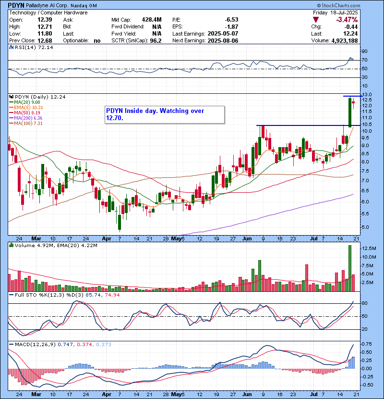Click the Low 11.80 value
This screenshot has height=399, width=384.
[45, 34]
